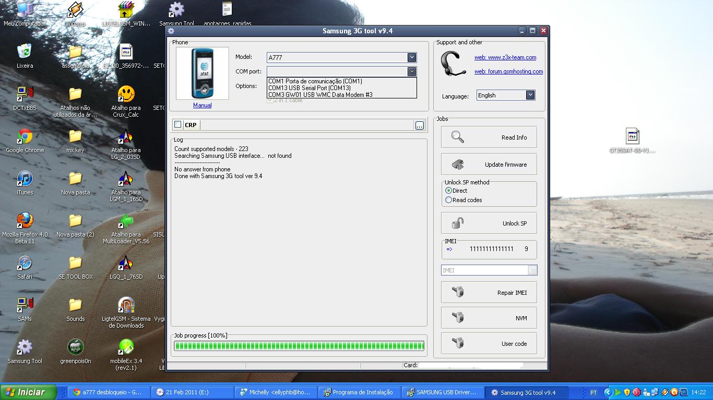Open the Safari desktop icon
Screen dimensions: 713x400
(25, 267)
